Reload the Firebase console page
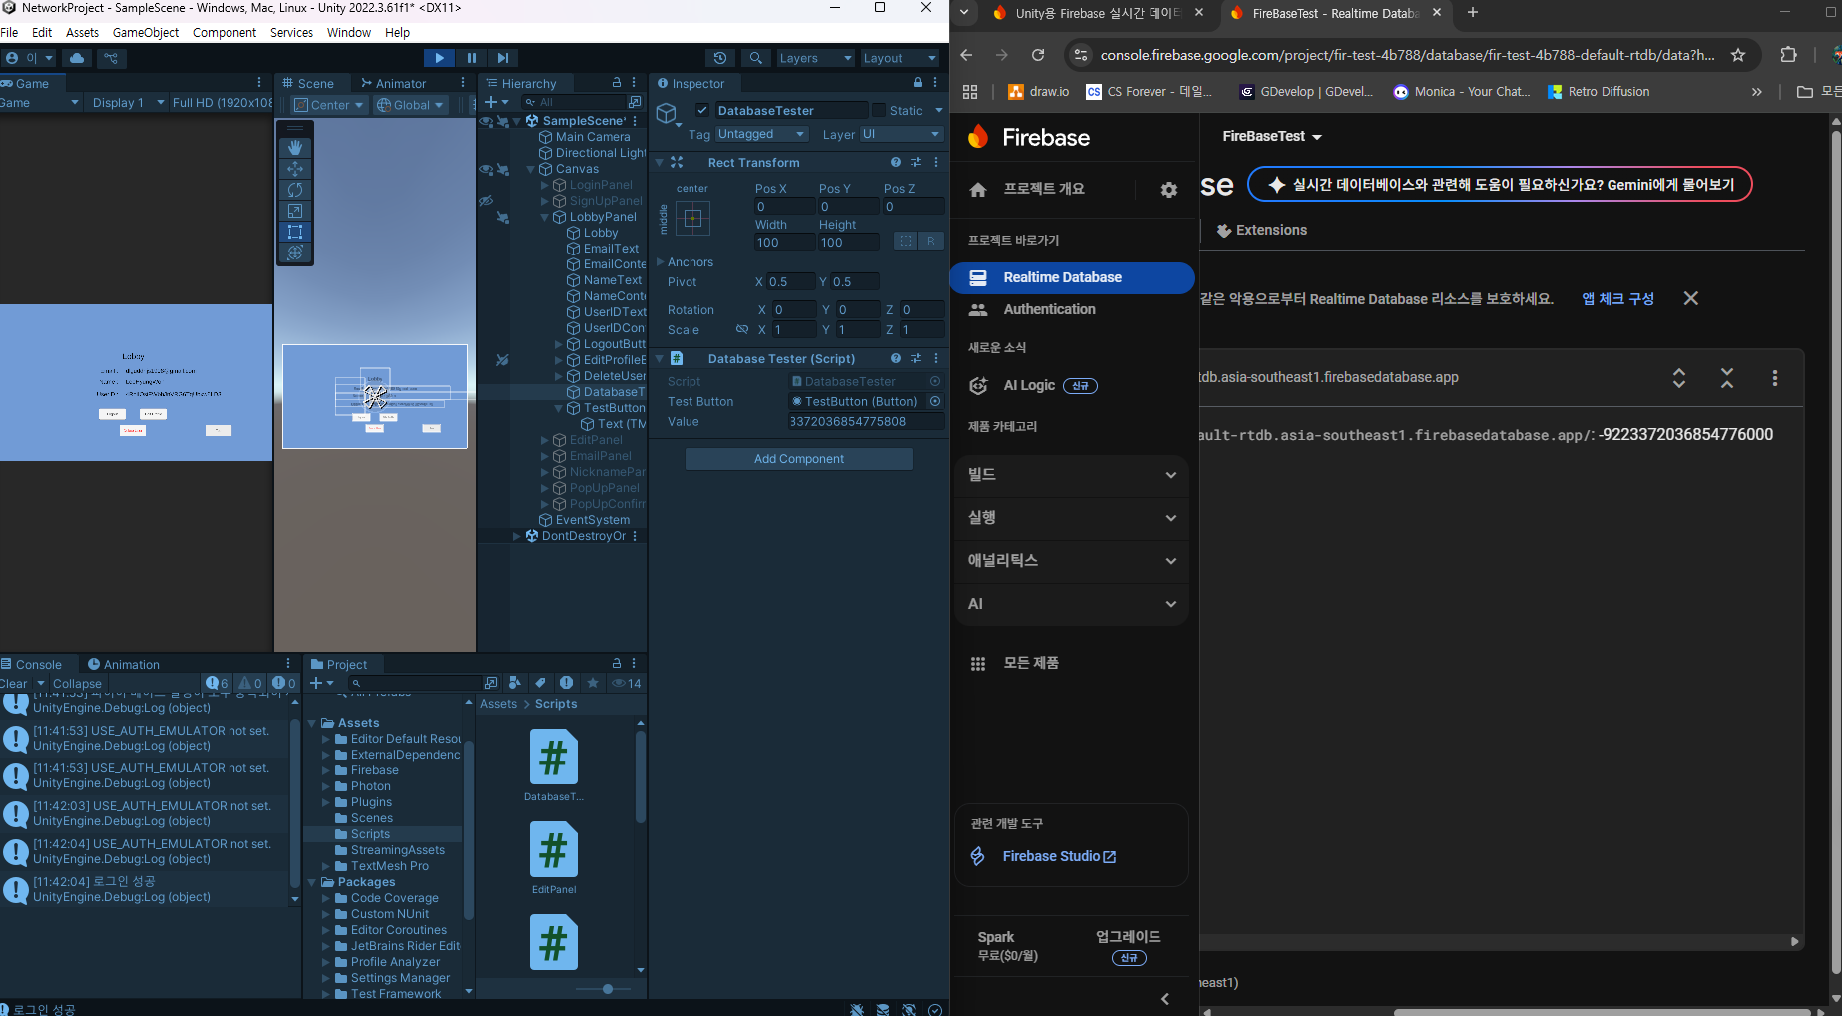1842x1016 pixels. (x=1038, y=55)
